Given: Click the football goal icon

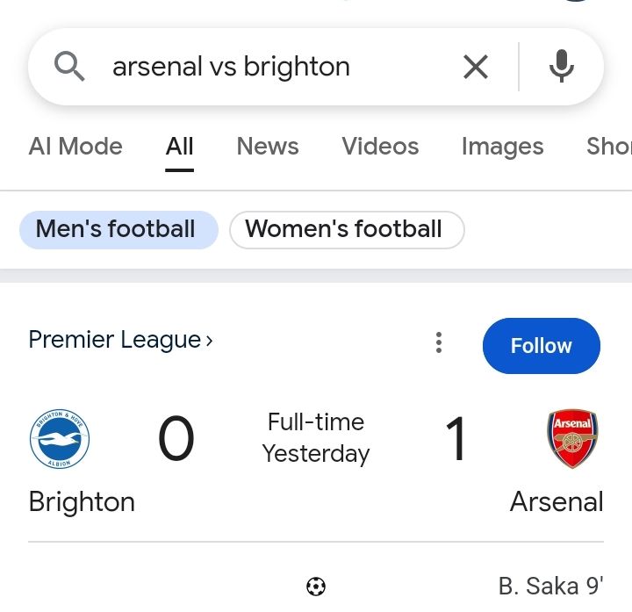Looking at the screenshot, I should pos(316,587).
